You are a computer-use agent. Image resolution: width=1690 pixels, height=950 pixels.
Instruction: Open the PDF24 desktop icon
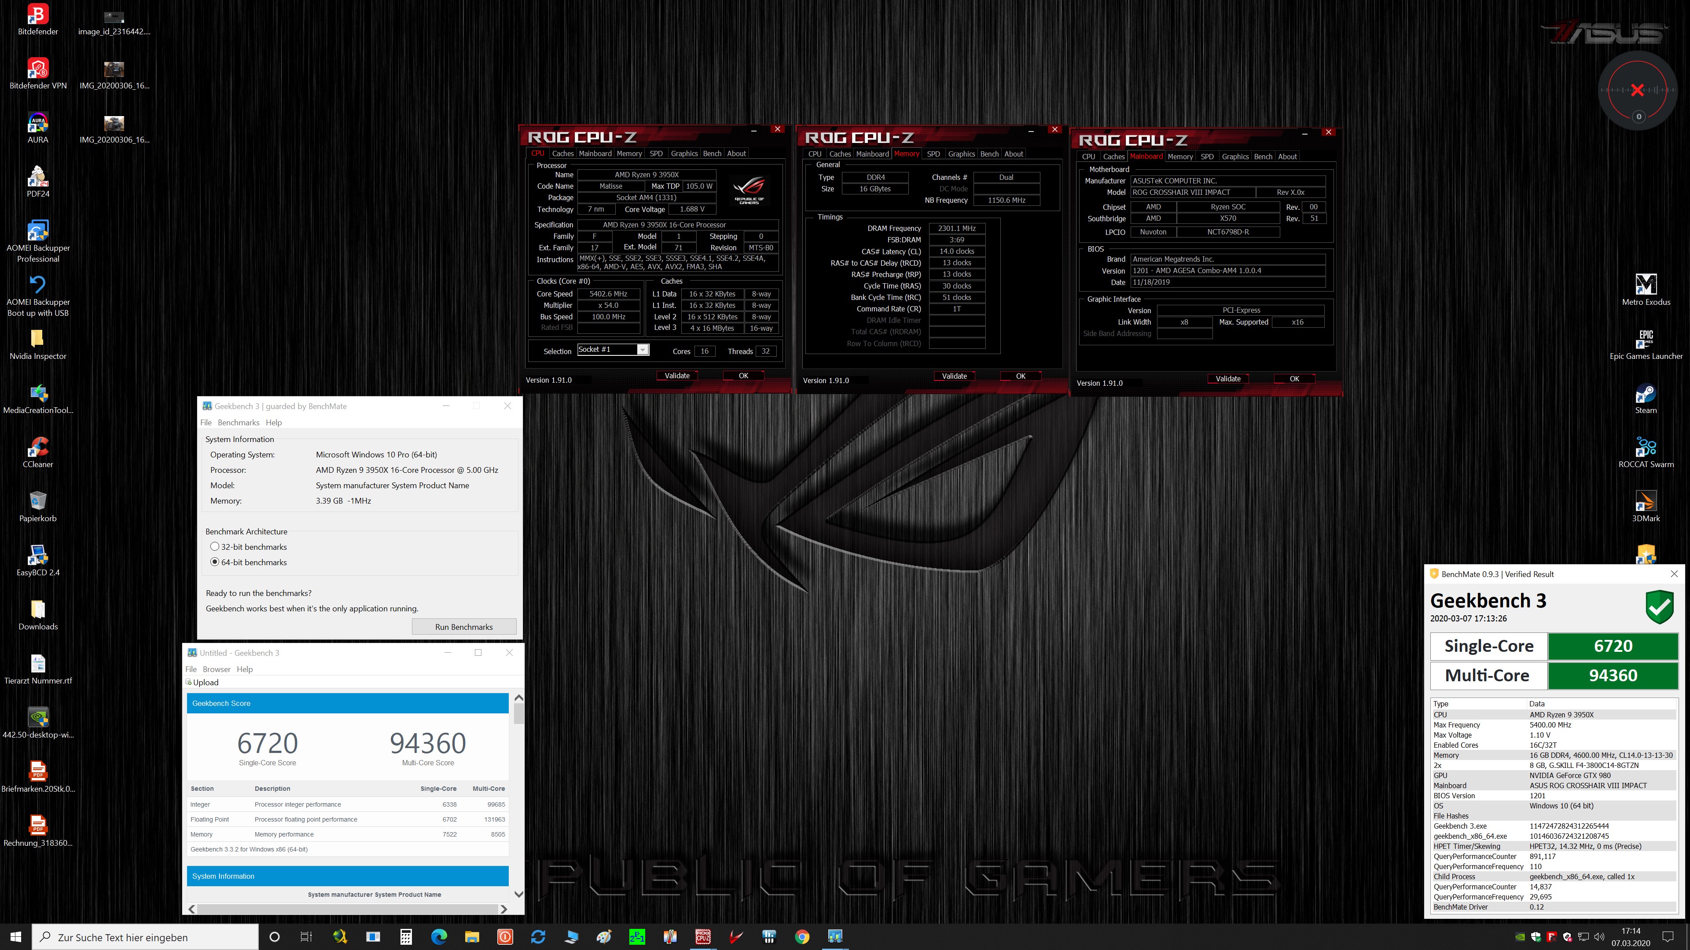tap(38, 176)
